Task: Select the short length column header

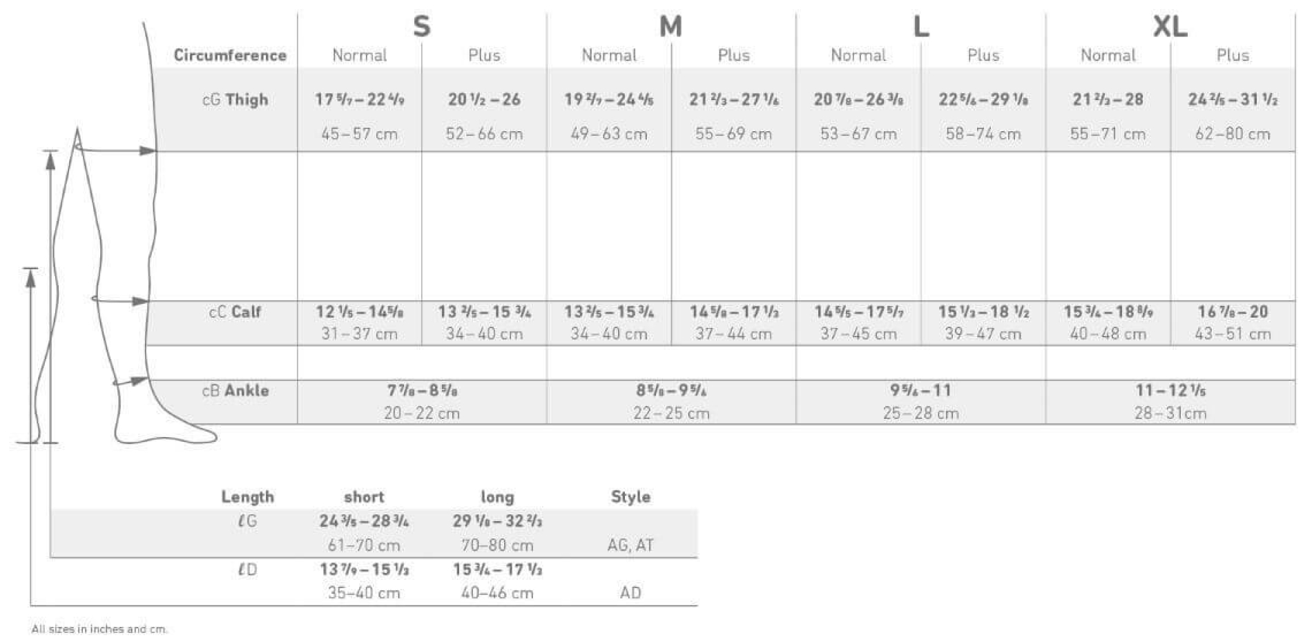Action: [364, 497]
